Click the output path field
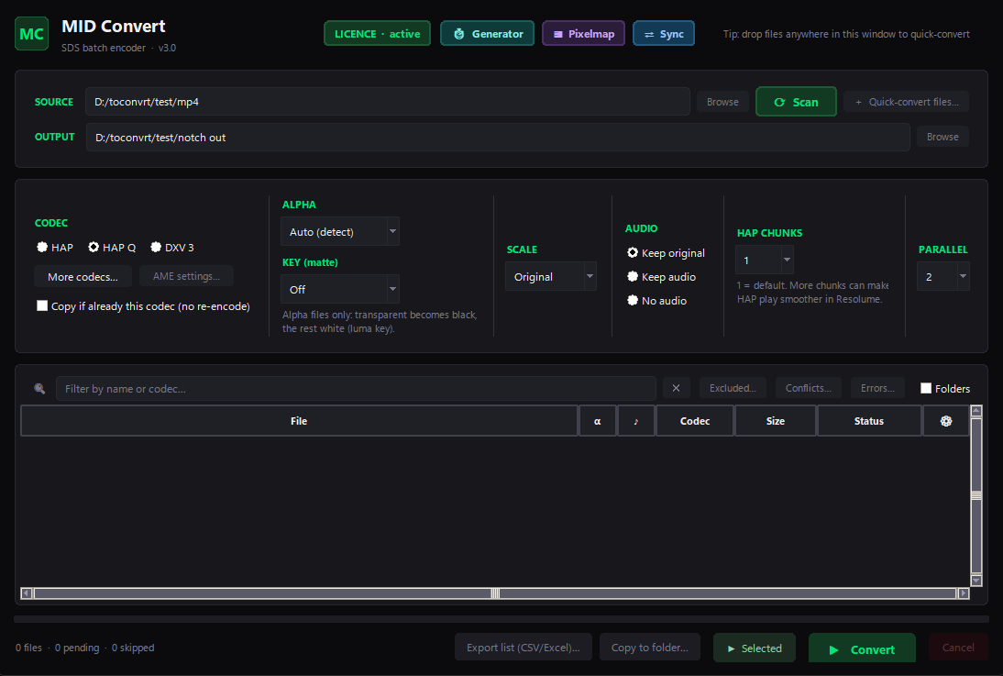Viewport: 1003px width, 676px height. (499, 137)
